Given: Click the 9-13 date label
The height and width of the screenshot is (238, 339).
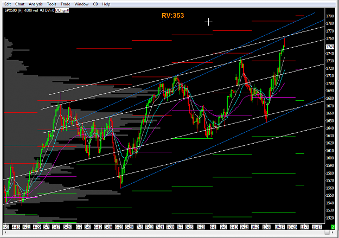Looking at the screenshot, I should coord(234,227).
